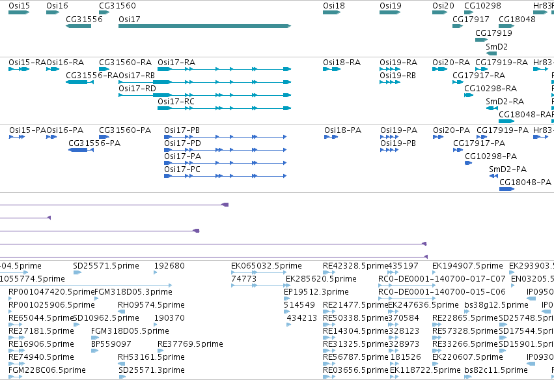Click the Osi20-RA transcript label
This screenshot has height=380, width=554.
click(451, 63)
